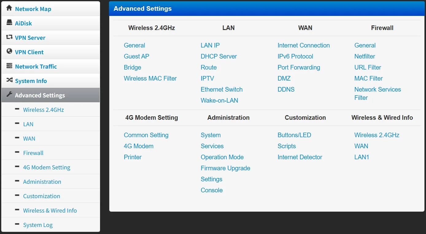The image size is (426, 234).
Task: Click the AiDisk drive icon
Action: 9,23
